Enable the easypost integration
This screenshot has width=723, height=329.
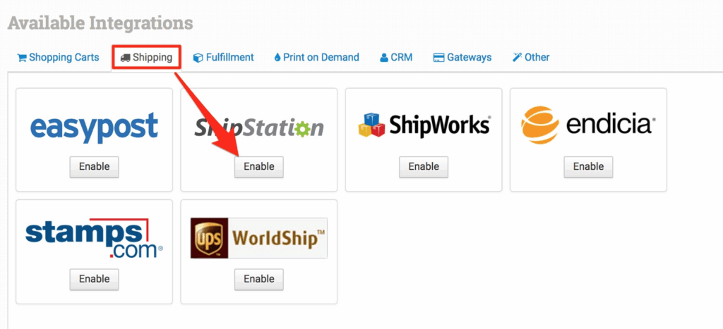tap(94, 167)
